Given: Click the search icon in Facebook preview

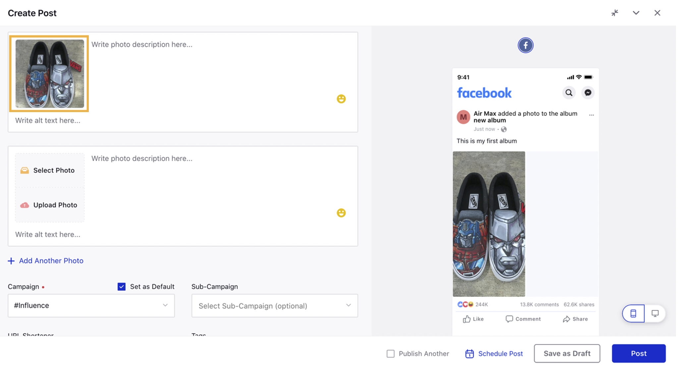Looking at the screenshot, I should (x=569, y=93).
